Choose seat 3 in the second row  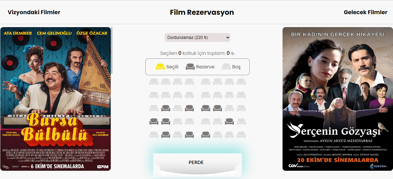coord(177,95)
